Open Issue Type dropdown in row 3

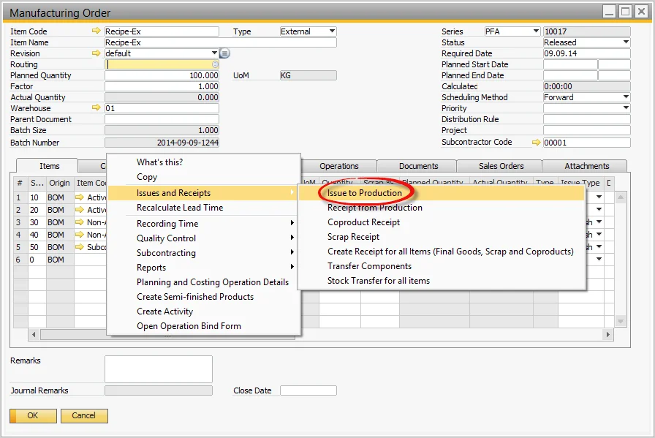(x=599, y=222)
